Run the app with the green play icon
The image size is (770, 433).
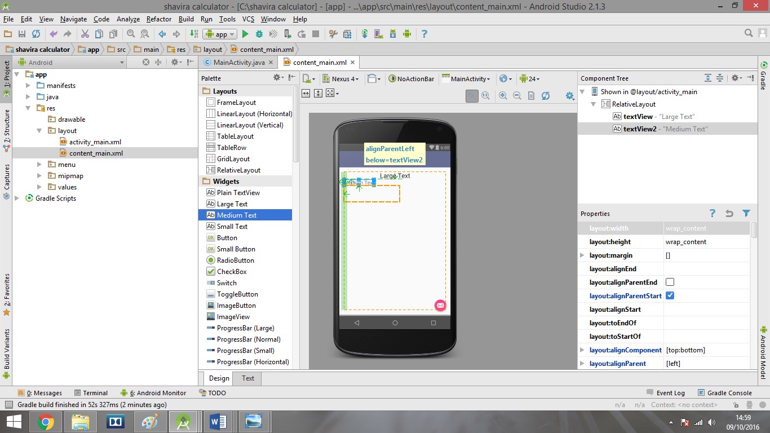tap(245, 34)
